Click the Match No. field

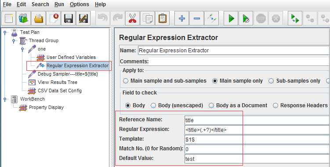pos(257,149)
